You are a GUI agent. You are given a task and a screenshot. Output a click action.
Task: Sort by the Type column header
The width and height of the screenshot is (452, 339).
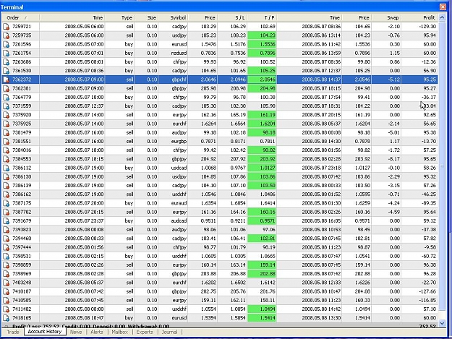click(x=119, y=18)
